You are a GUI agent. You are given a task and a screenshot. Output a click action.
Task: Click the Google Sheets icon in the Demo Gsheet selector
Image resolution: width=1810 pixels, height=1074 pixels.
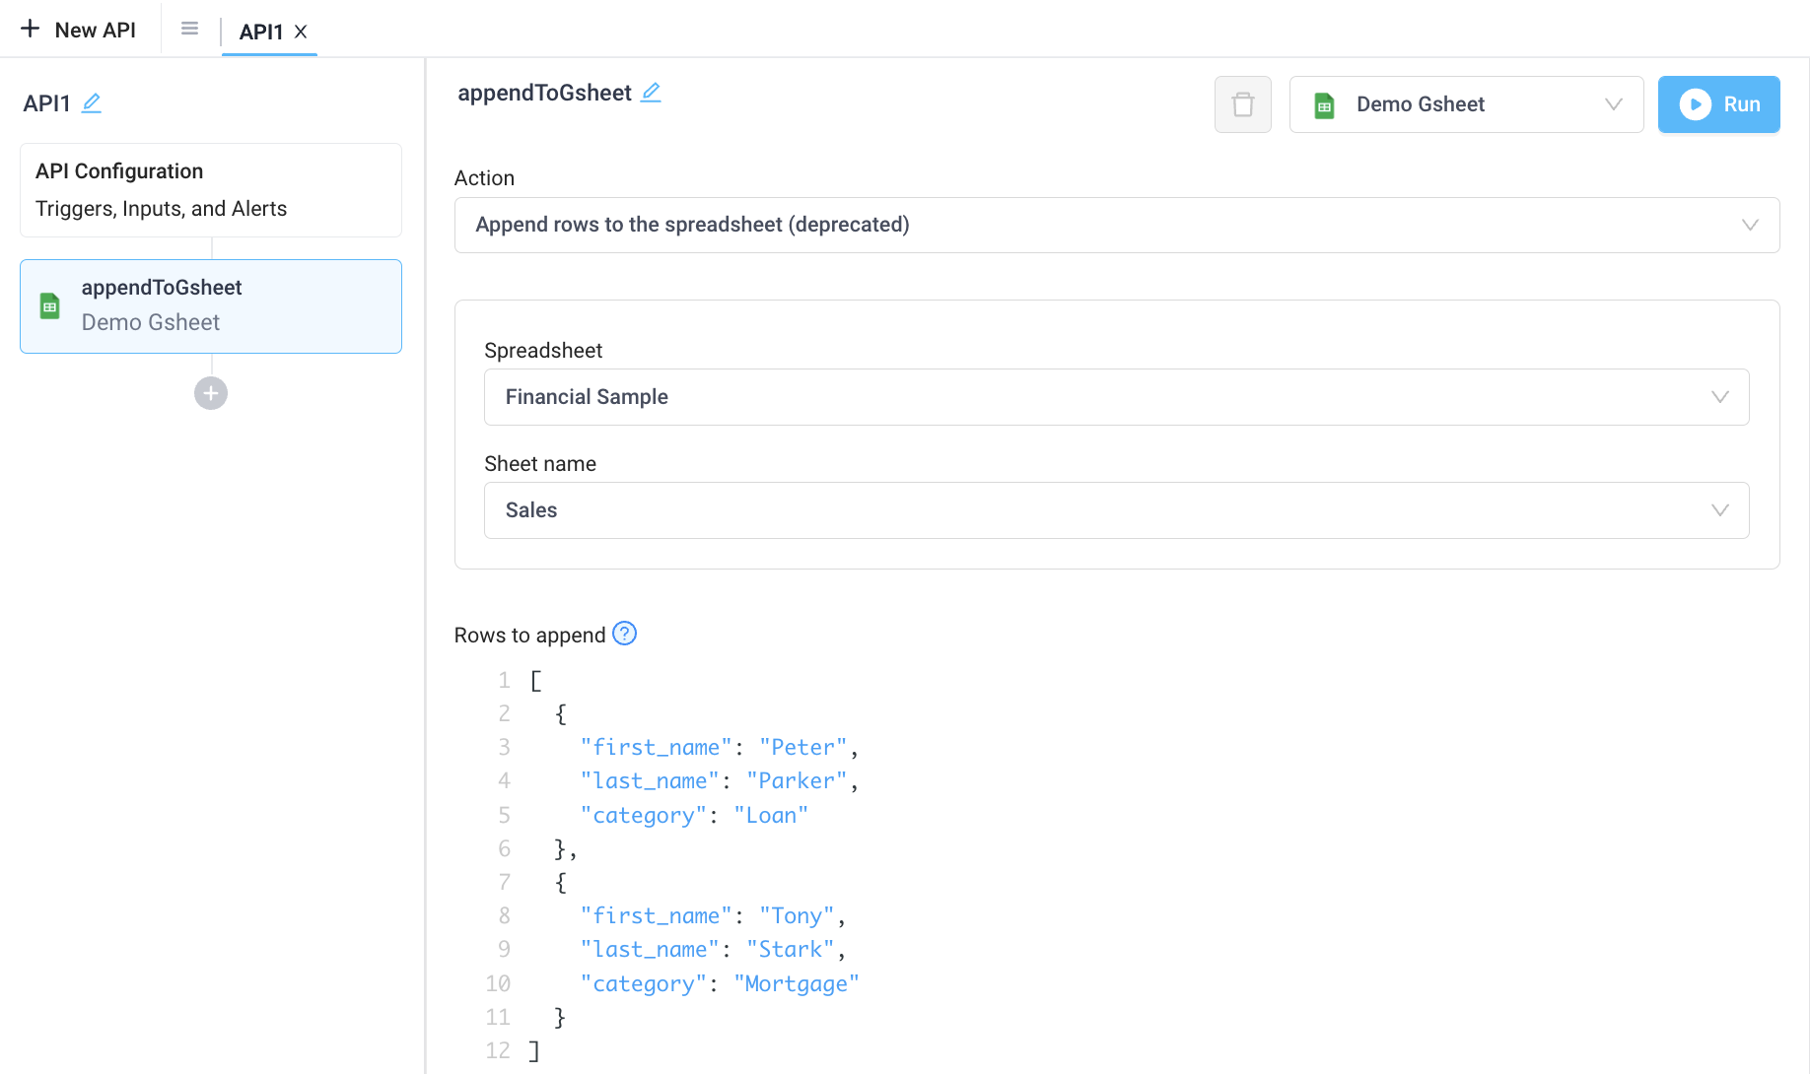[1324, 103]
